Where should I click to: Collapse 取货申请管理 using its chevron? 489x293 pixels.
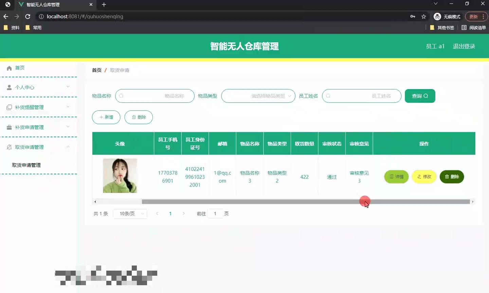(x=68, y=147)
